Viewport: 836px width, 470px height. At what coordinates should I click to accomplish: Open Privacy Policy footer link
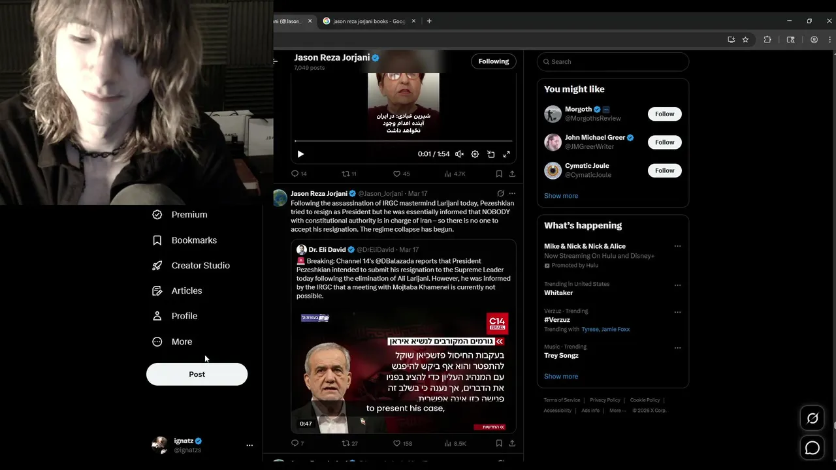605,400
